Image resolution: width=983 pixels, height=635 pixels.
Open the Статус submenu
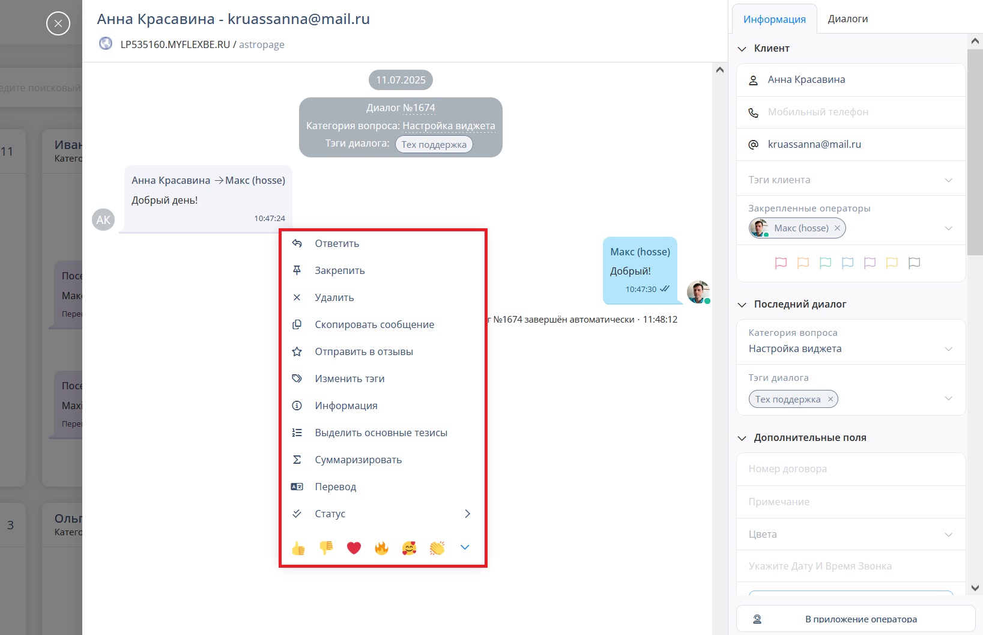click(383, 514)
